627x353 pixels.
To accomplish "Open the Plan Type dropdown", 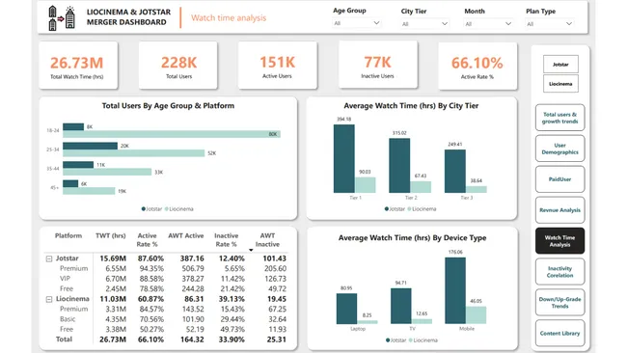I will tap(550, 24).
